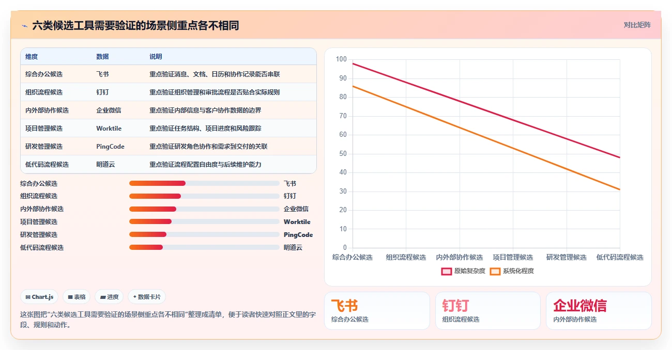This screenshot has height=350, width=672.
Task: Click the chart x-axis label 研发管理候选
Action: coord(567,257)
